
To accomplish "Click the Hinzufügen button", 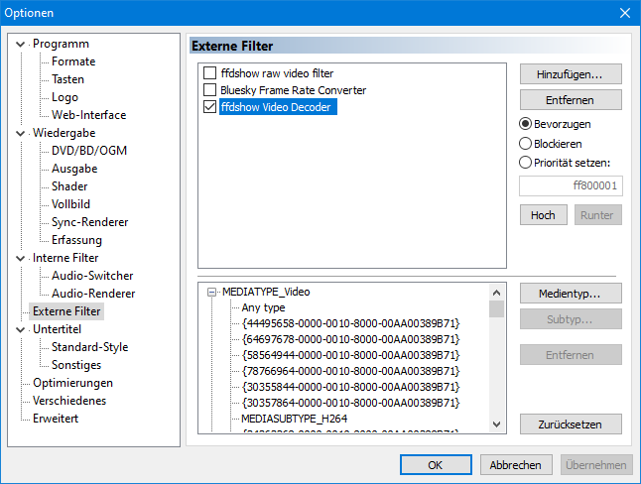I will click(570, 74).
